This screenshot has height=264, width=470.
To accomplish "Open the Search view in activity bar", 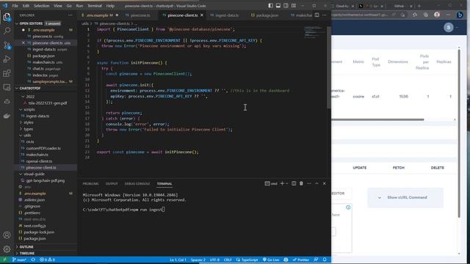I will click(7, 31).
